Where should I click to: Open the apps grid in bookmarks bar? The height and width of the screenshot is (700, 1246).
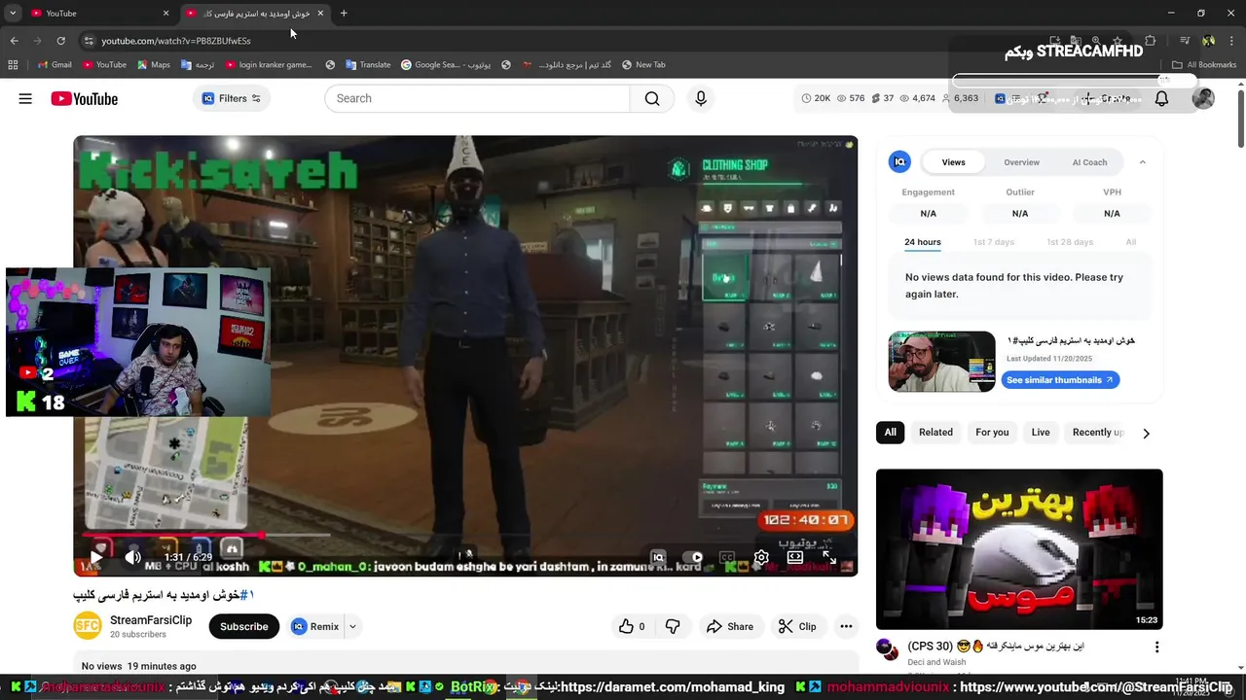coord(13,64)
